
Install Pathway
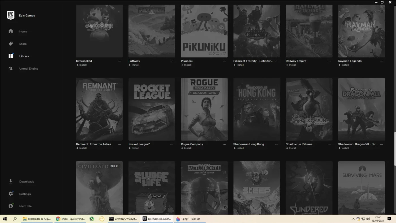(134, 65)
